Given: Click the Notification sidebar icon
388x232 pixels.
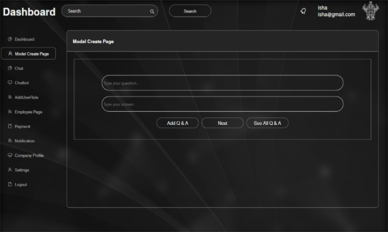Looking at the screenshot, I should [10, 141].
